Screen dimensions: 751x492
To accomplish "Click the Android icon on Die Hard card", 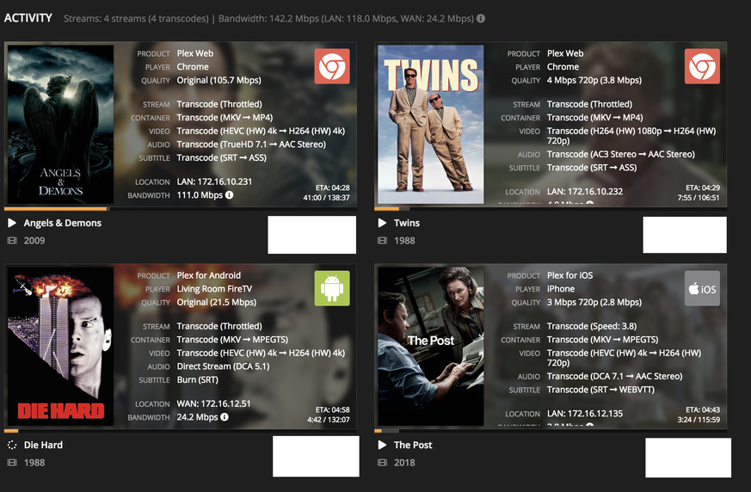I will [x=332, y=288].
